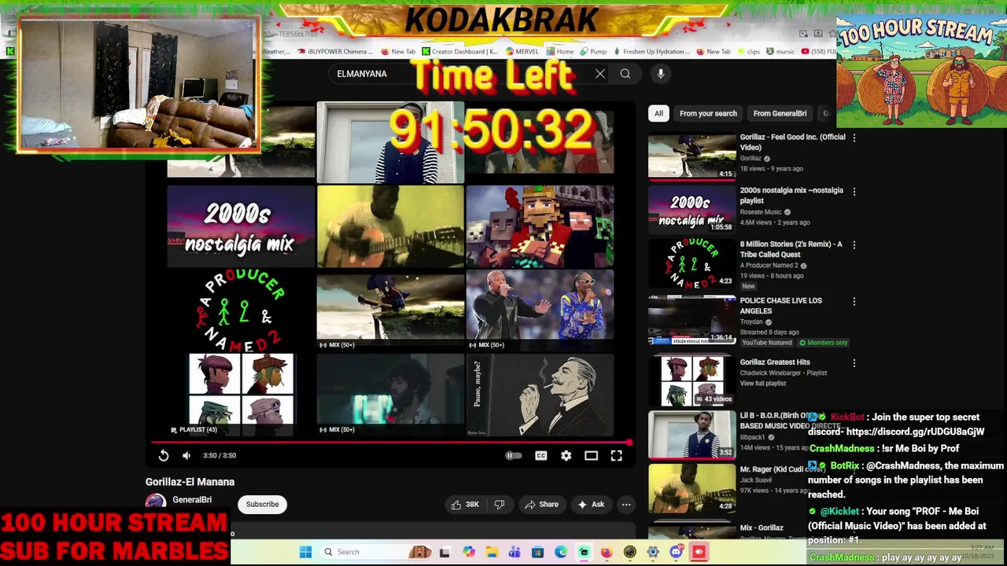The height and width of the screenshot is (566, 1007).
Task: Open options menu for 2000s nostalgia mix
Action: click(x=854, y=191)
